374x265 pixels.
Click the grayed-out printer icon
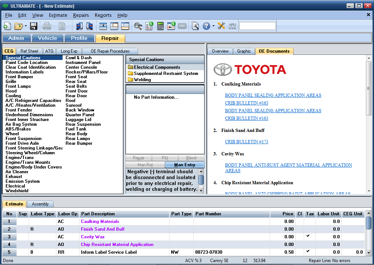click(47, 26)
